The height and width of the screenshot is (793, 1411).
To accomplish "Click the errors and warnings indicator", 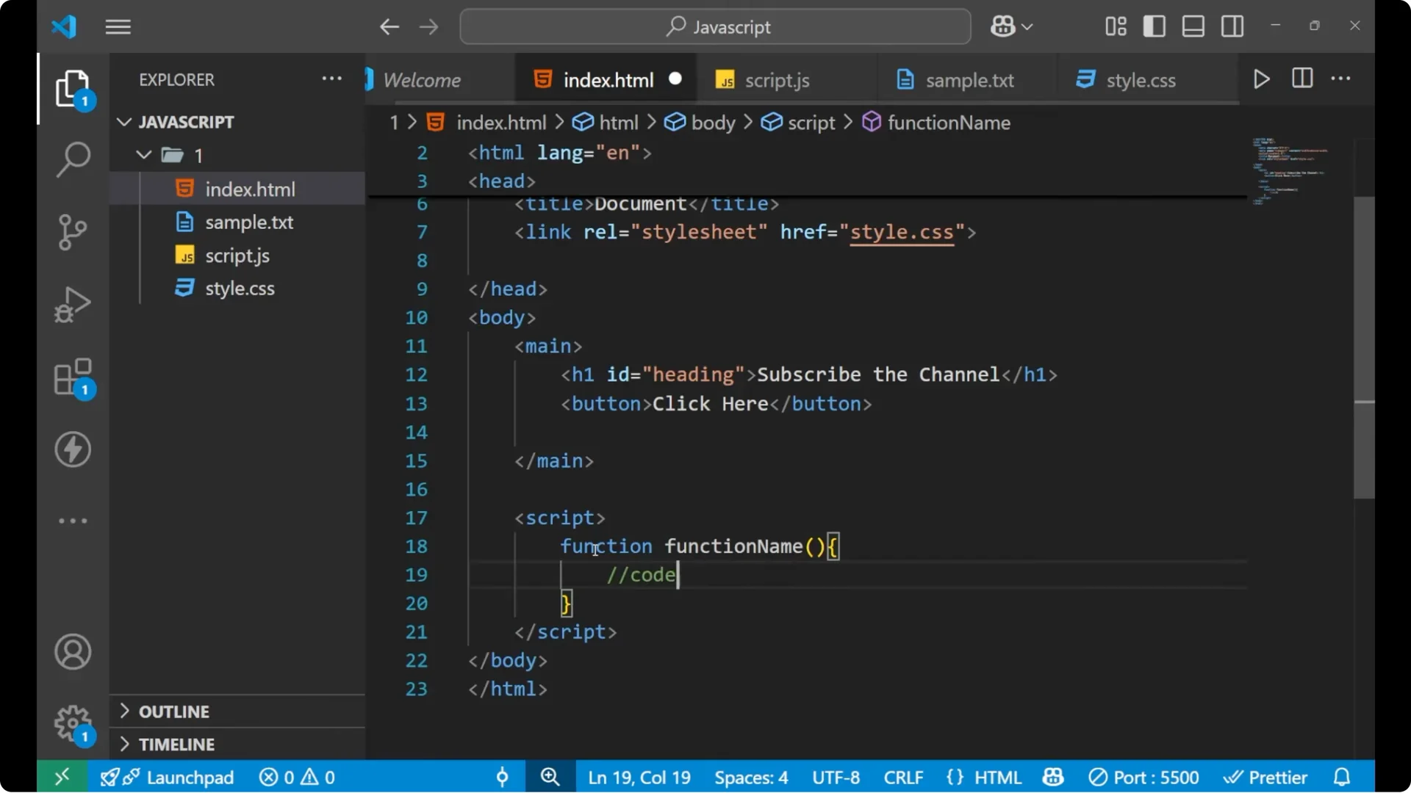I will click(x=296, y=777).
